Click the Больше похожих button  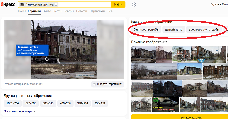[180, 117]
